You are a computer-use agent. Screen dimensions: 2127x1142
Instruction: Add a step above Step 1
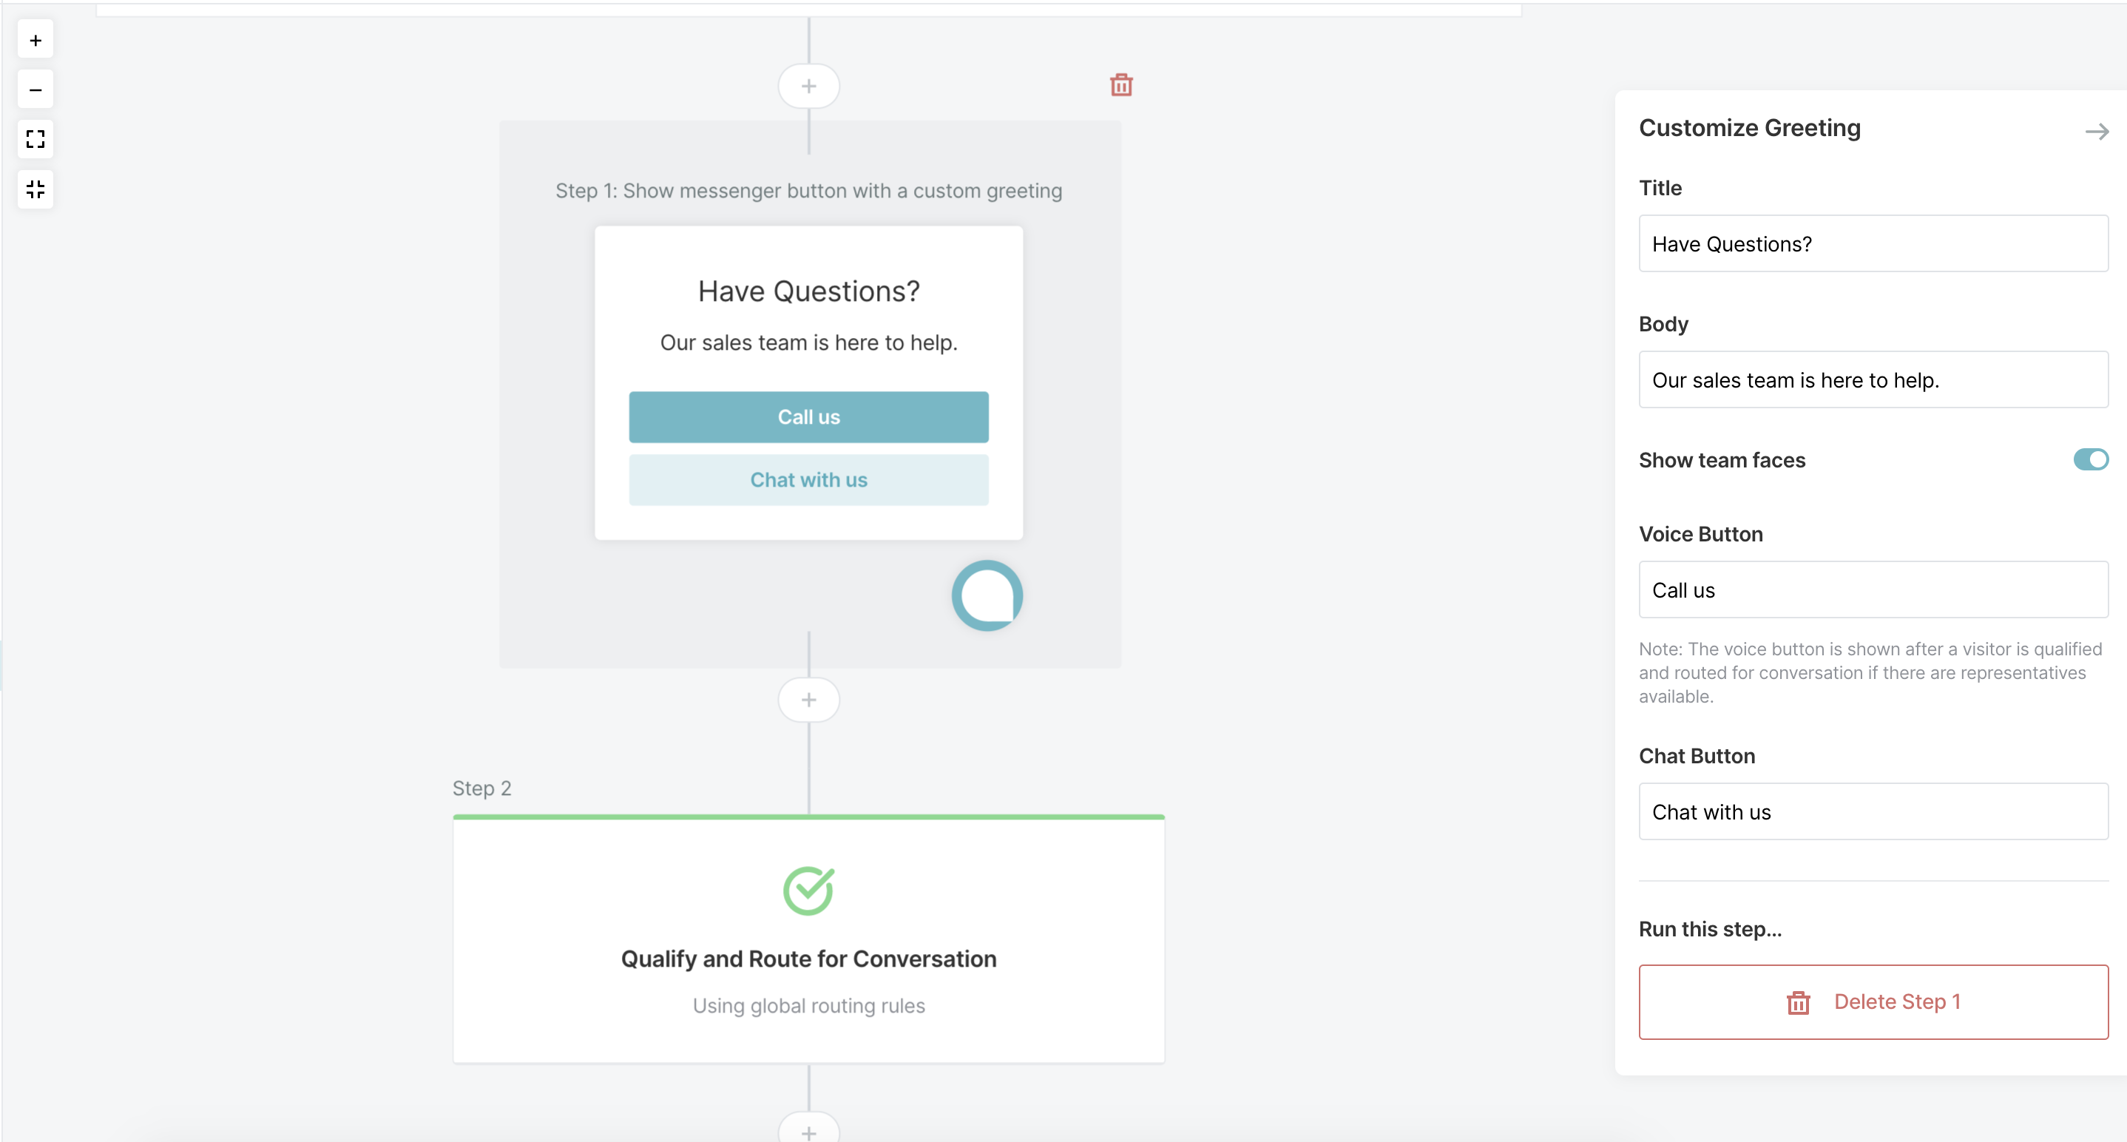[808, 86]
